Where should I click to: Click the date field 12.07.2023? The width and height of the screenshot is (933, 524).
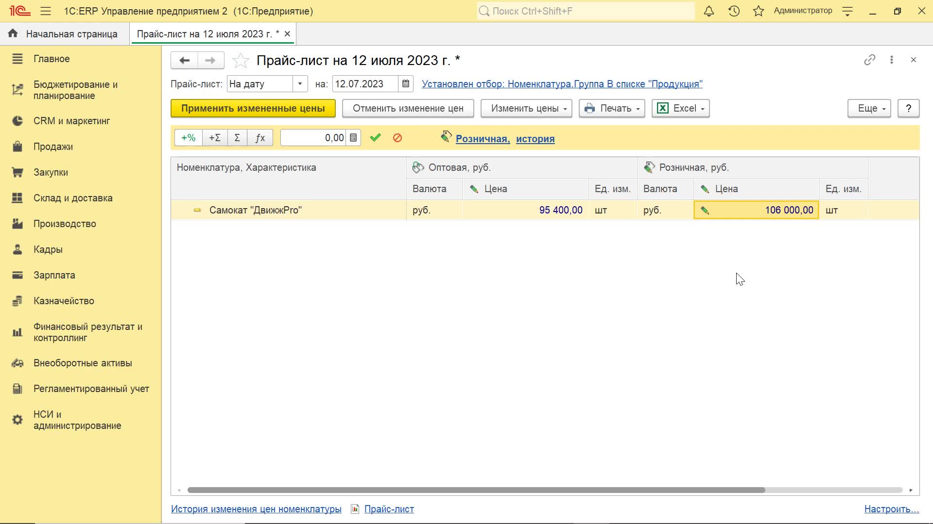(x=365, y=84)
